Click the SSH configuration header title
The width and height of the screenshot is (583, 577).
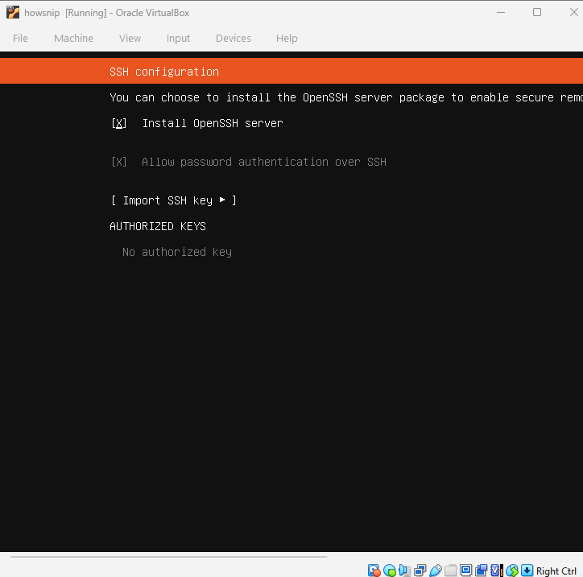164,72
